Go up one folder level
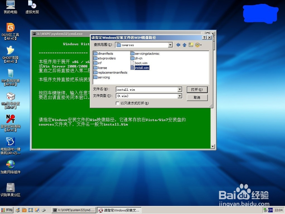The width and height of the screenshot is (285, 214). click(184, 45)
